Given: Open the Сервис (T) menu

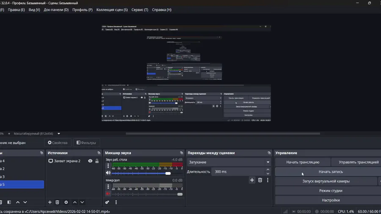Looking at the screenshot, I should coord(140,10).
